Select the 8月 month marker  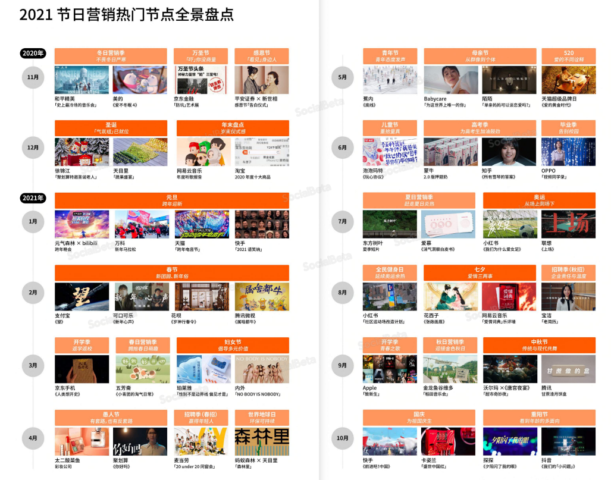(x=343, y=293)
